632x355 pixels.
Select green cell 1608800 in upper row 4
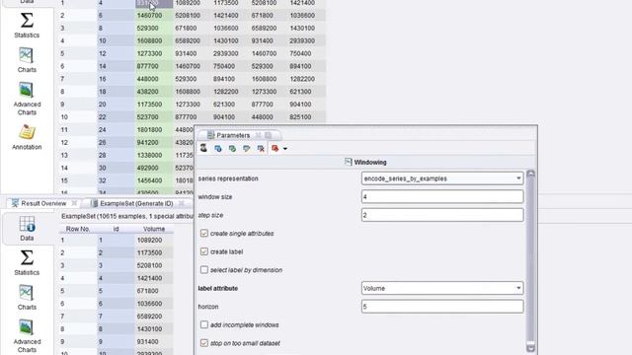click(154, 40)
